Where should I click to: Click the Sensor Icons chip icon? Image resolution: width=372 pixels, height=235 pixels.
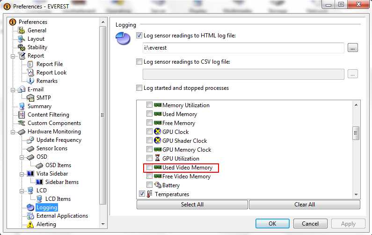coord(30,148)
